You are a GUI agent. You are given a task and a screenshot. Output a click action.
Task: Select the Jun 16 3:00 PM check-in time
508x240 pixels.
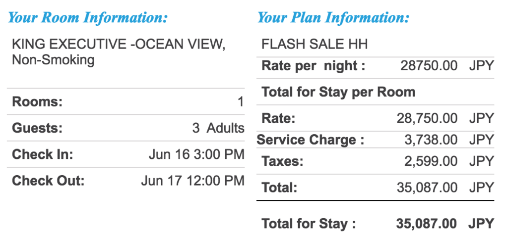click(x=196, y=155)
